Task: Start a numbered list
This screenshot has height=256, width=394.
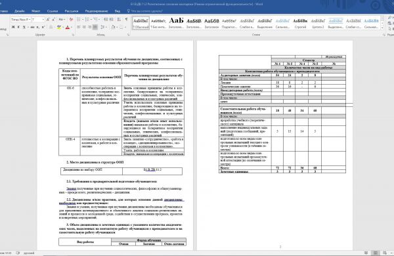Action: coord(87,19)
